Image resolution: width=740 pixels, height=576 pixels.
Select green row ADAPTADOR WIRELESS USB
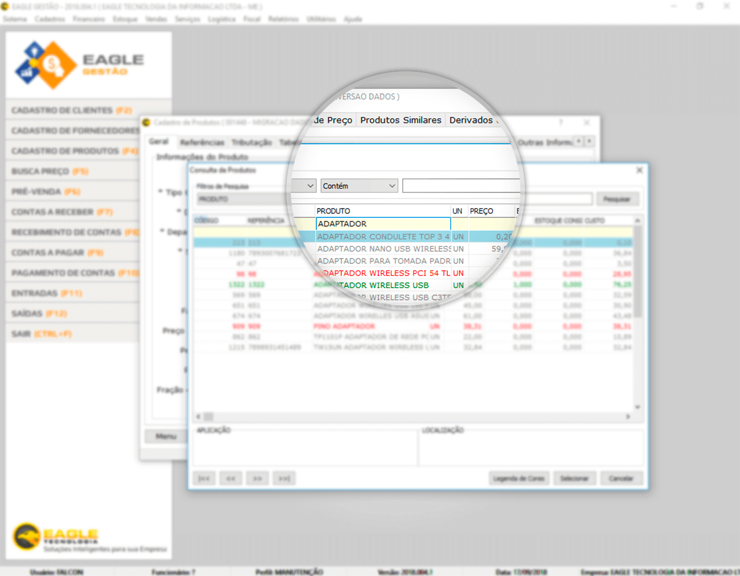click(x=383, y=285)
